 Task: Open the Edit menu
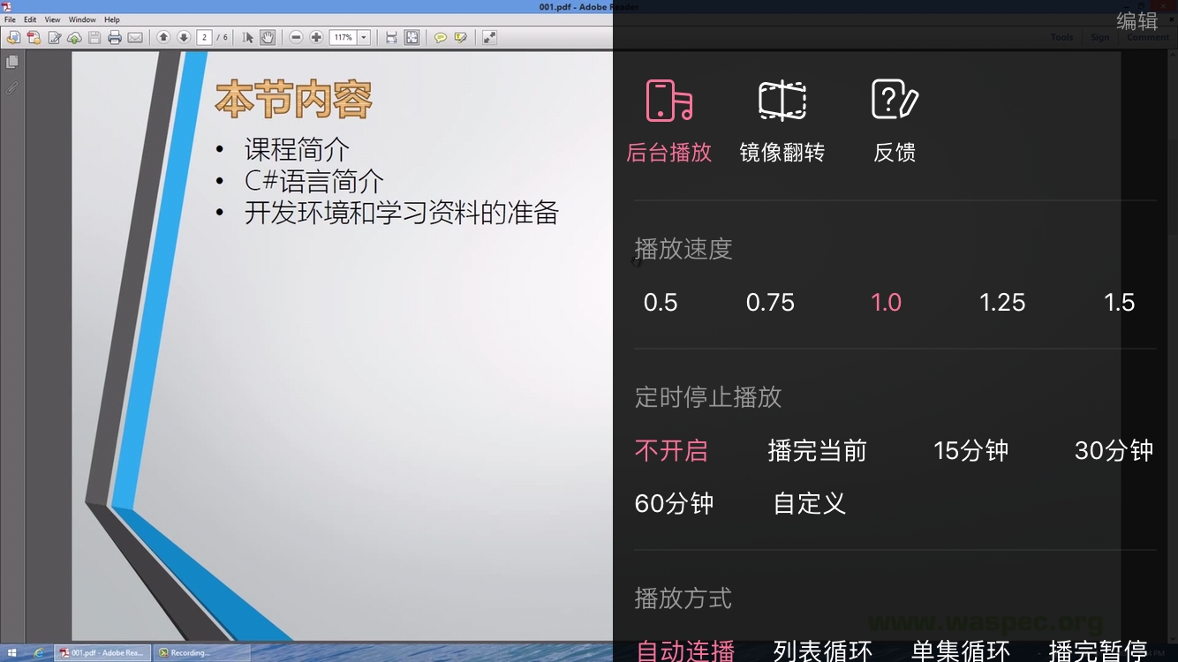coord(30,19)
